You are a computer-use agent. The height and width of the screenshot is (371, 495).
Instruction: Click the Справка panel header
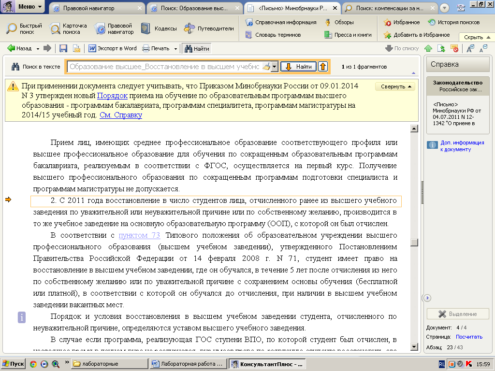point(458,64)
